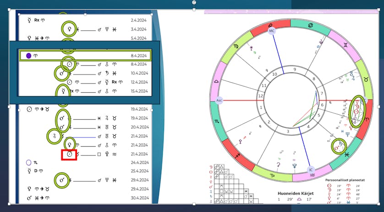Click the IC marker on chart
384x212 pixels.
point(311,170)
